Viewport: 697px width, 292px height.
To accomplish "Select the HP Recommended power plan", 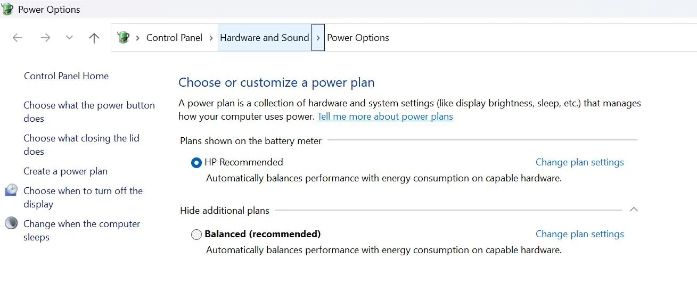I will [x=196, y=163].
